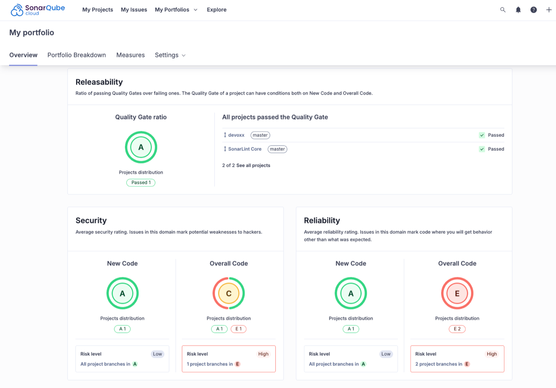Image resolution: width=556 pixels, height=388 pixels.
Task: Click the C rating circle under Security Overall Code
Action: point(229,293)
